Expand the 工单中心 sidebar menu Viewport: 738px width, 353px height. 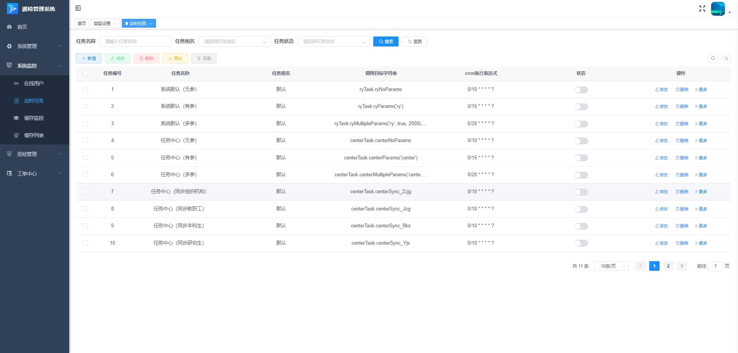(x=35, y=174)
